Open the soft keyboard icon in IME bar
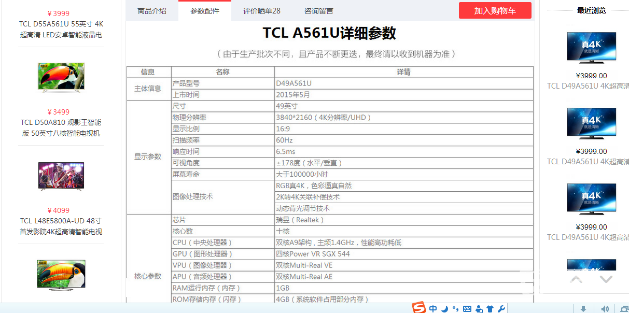The width and height of the screenshot is (629, 313). point(467,309)
